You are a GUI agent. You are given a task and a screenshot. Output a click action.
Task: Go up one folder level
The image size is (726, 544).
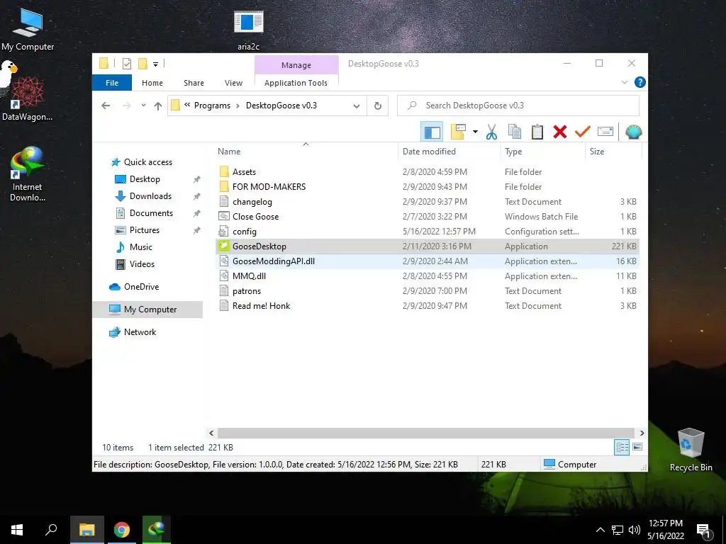pos(158,106)
